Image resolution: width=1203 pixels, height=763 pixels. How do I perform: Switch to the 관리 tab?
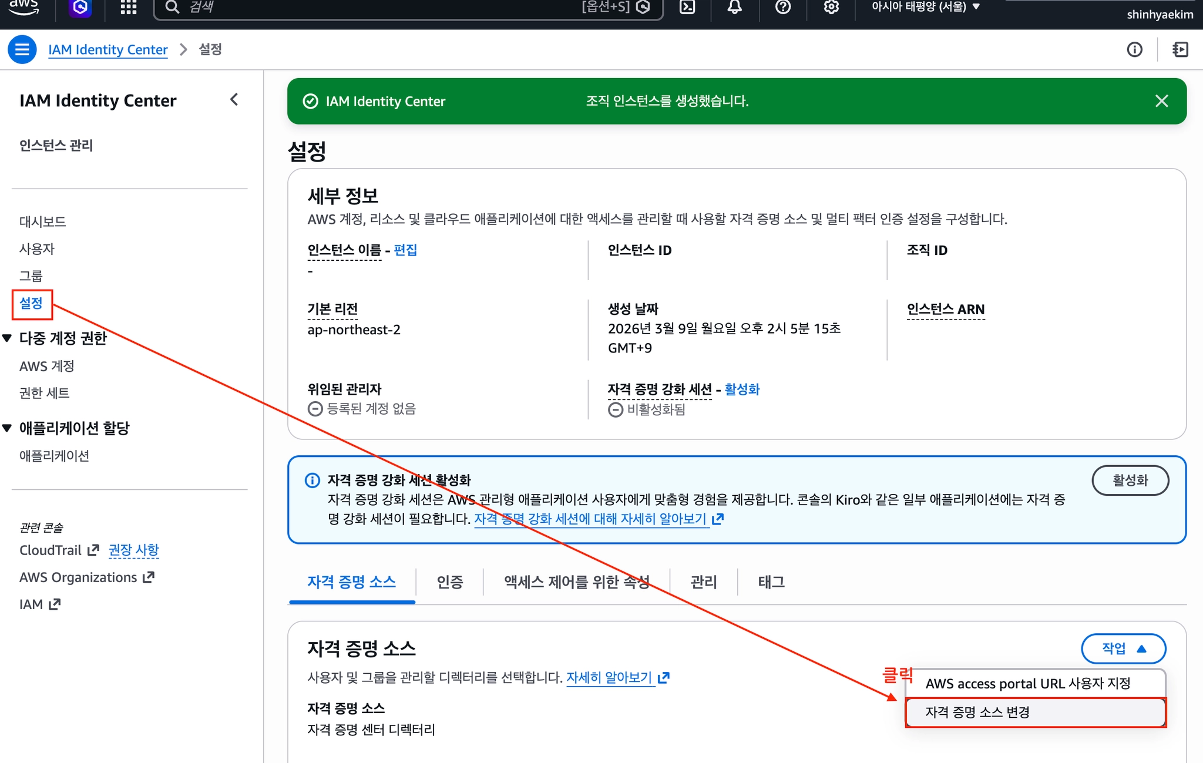(x=703, y=582)
